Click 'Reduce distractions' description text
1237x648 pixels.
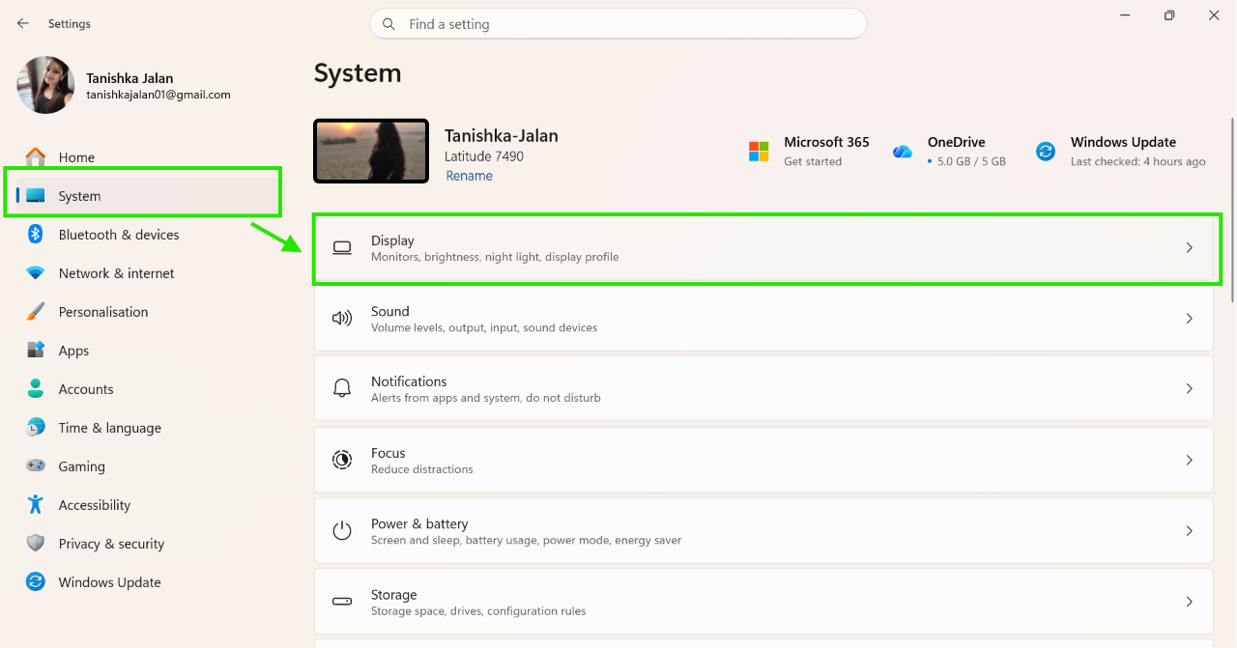(422, 469)
